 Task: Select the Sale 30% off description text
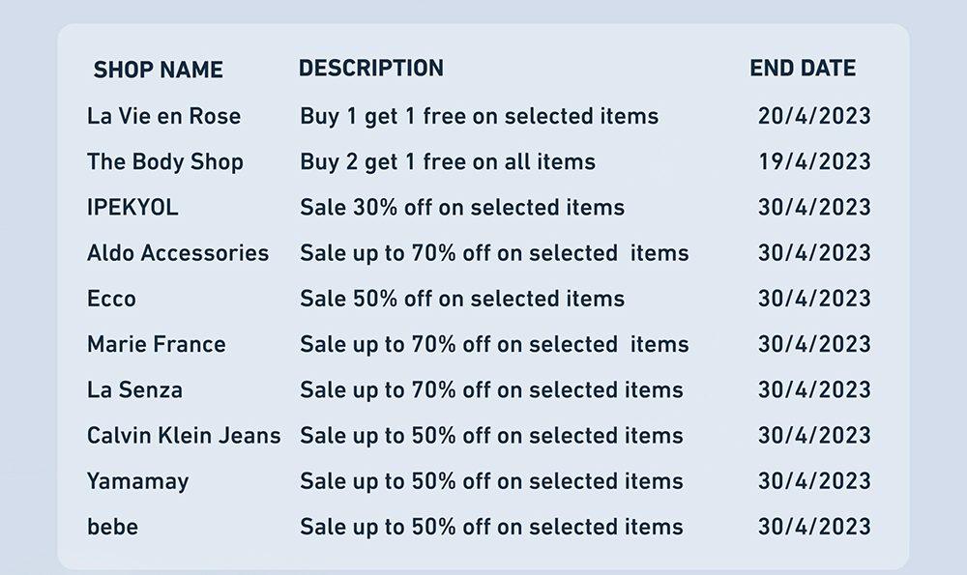[462, 207]
